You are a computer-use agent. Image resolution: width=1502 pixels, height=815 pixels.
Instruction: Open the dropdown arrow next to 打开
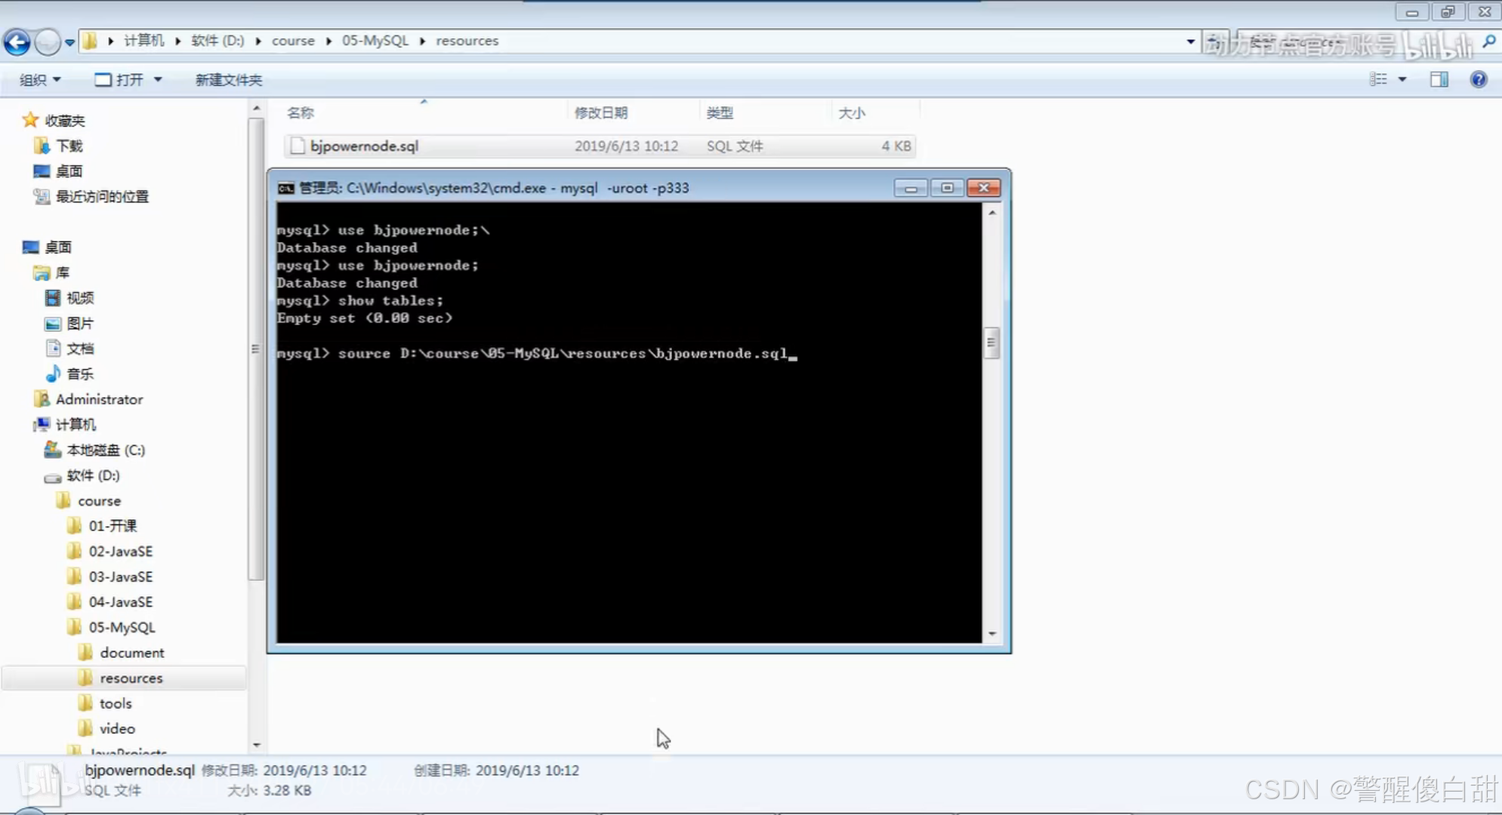coord(158,79)
